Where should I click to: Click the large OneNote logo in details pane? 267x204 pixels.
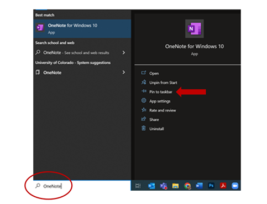[x=195, y=29]
